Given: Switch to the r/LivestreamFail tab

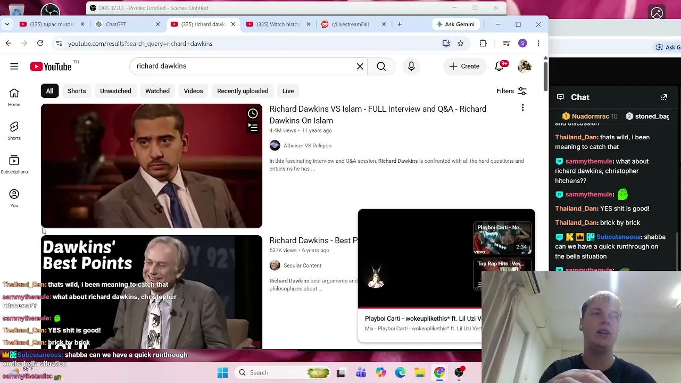Looking at the screenshot, I should (x=354, y=24).
